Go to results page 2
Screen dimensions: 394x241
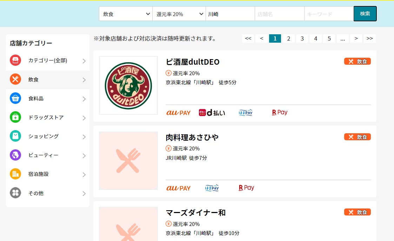pos(289,38)
